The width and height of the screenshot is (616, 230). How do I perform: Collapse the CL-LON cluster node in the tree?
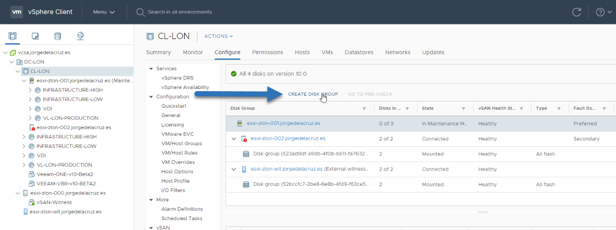coord(18,71)
